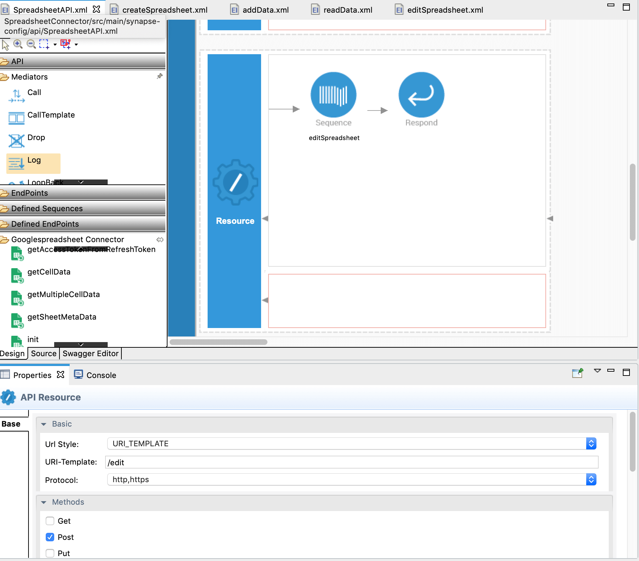Expand the Defined Sequences drawer

click(x=83, y=208)
